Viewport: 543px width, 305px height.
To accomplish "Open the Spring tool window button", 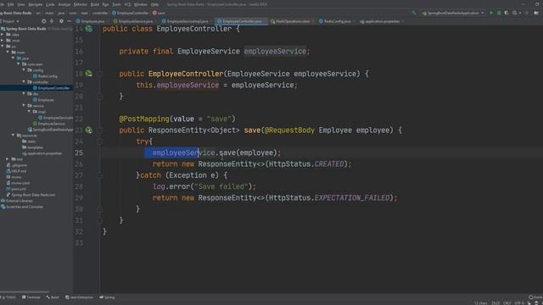I will click(107, 297).
